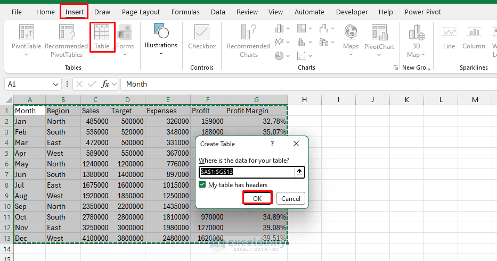Screen dimensions: 497x261
Task: Click the Table icon in Tables group
Action: pos(102,37)
